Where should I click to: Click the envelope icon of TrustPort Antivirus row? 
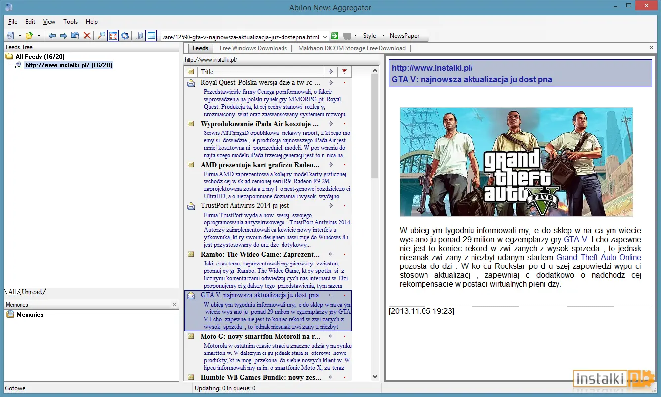191,206
